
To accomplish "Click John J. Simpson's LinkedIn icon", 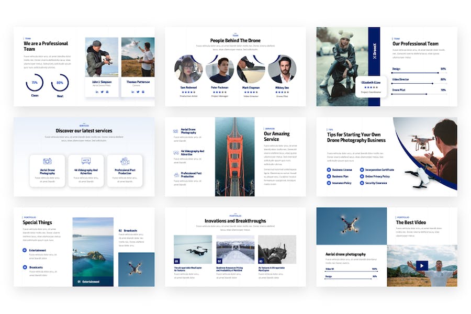I will point(97,92).
